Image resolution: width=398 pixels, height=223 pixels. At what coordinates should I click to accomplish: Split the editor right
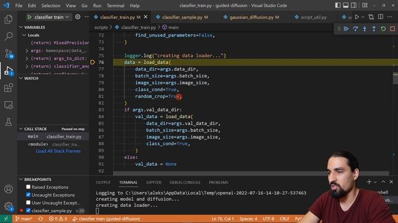pos(381,17)
